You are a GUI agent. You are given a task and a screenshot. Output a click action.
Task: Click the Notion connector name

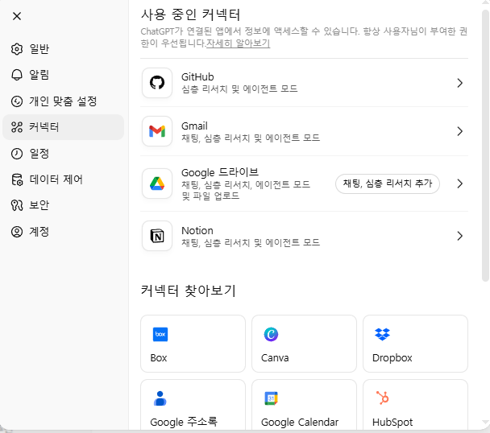click(197, 231)
